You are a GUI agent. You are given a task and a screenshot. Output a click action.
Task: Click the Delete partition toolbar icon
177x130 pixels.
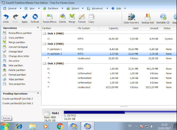(x=63, y=18)
